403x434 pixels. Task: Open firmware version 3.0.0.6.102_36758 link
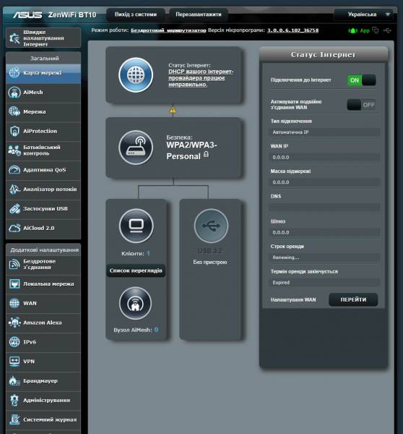coord(292,30)
